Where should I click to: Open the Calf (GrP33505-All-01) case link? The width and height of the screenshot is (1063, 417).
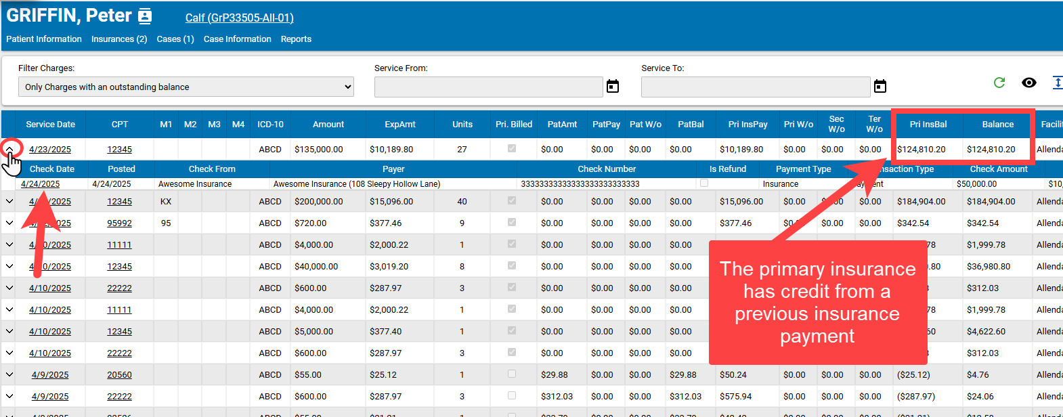click(239, 18)
